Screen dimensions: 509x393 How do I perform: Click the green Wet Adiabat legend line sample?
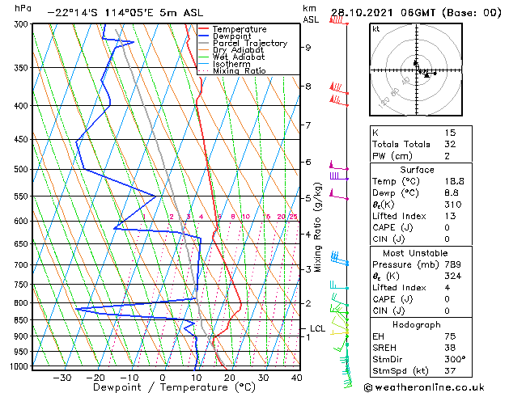pos(203,57)
